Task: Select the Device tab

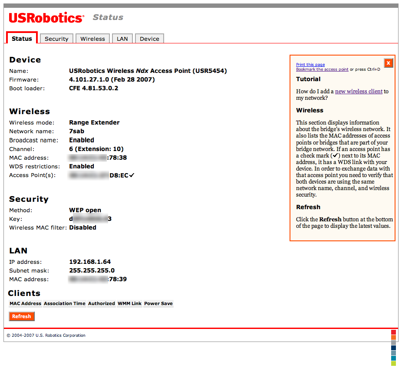Action: (x=149, y=39)
